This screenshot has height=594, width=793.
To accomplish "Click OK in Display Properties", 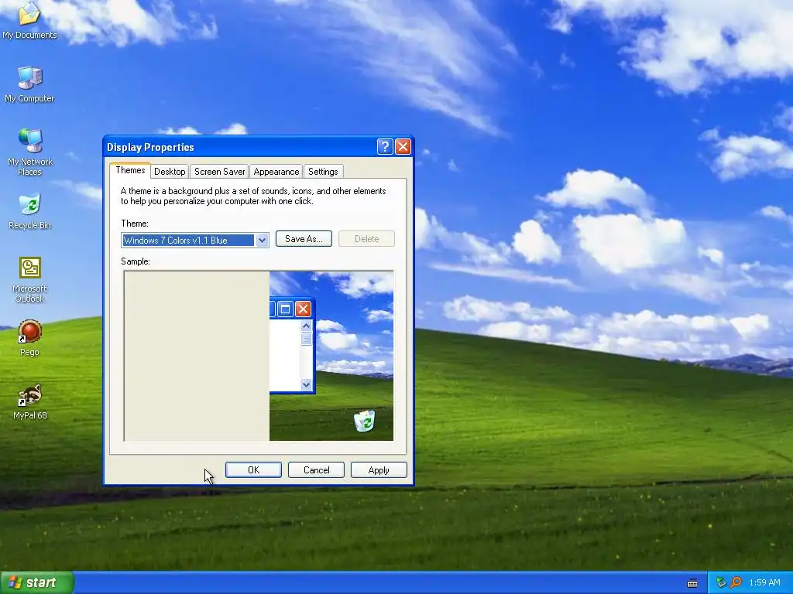I will pyautogui.click(x=253, y=469).
